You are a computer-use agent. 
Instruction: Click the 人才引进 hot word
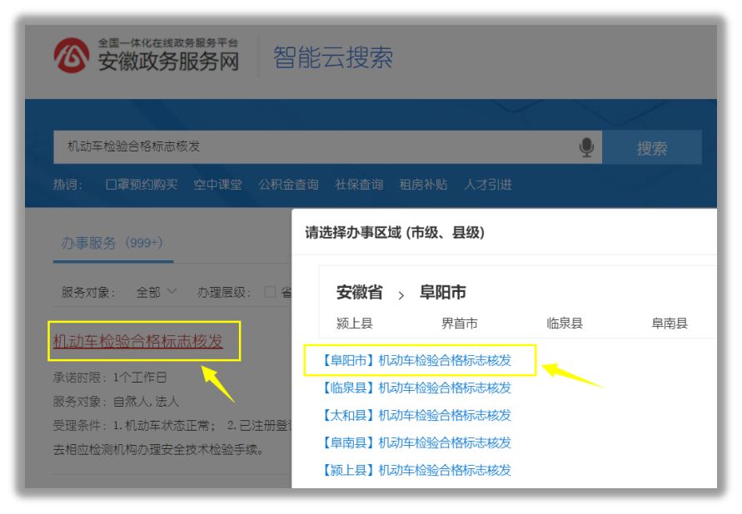pos(491,185)
